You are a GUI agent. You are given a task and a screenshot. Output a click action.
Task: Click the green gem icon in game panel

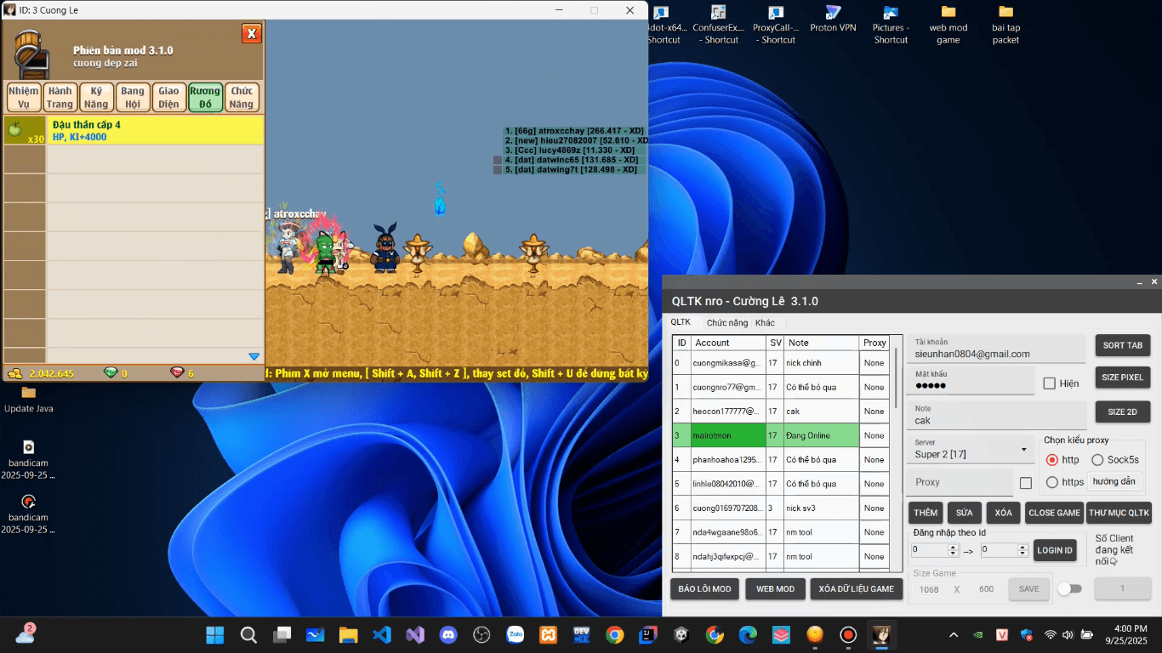pyautogui.click(x=111, y=373)
